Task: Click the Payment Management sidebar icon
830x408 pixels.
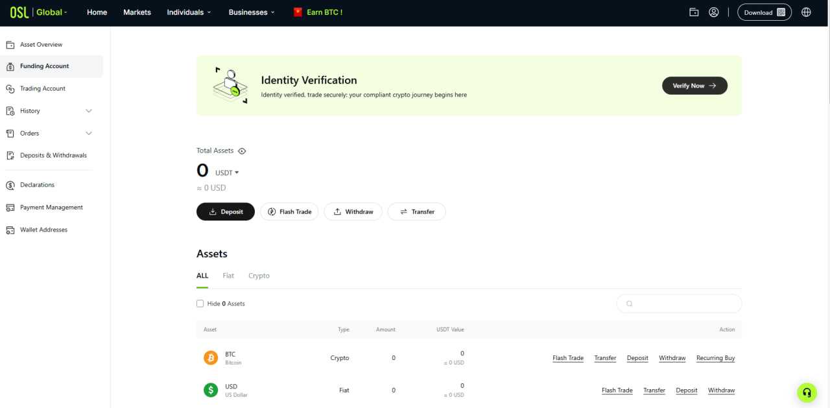Action: pos(10,208)
